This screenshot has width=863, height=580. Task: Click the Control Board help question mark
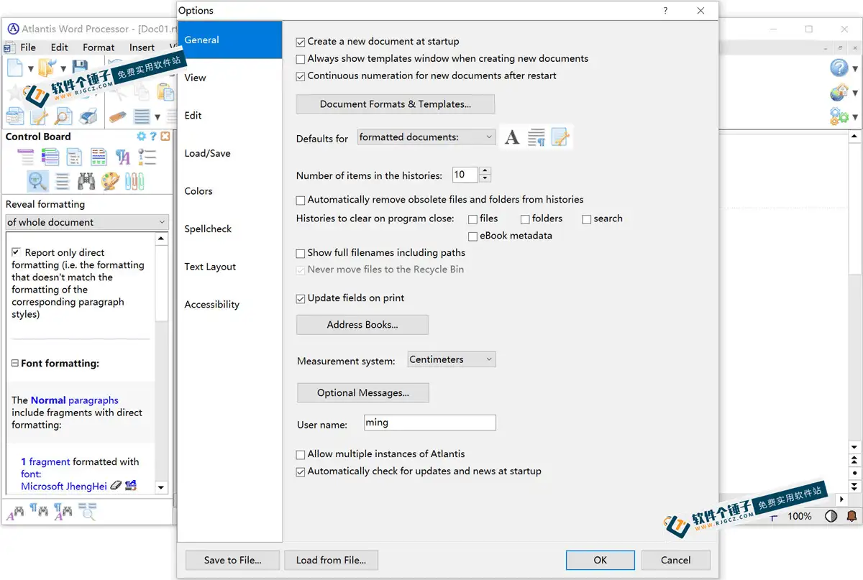(x=153, y=137)
